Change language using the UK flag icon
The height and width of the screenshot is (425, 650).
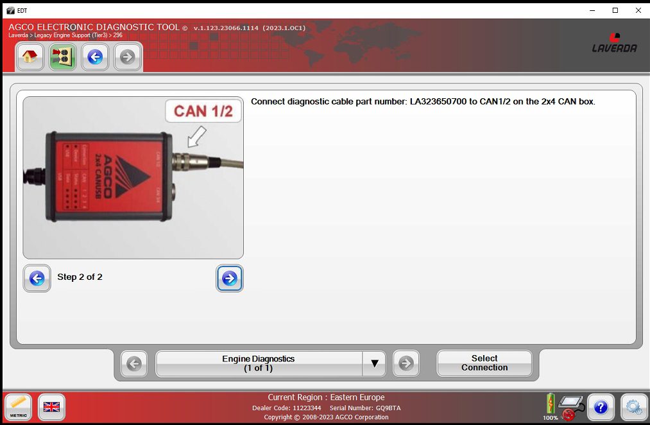[51, 407]
